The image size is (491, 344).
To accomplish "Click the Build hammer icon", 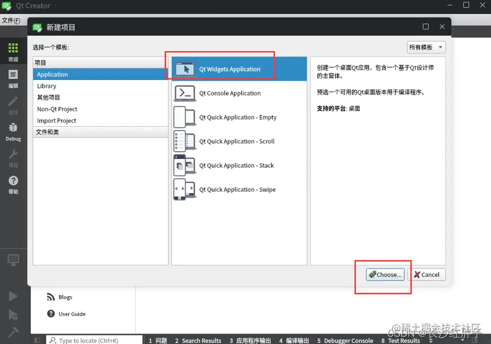I will [x=13, y=332].
